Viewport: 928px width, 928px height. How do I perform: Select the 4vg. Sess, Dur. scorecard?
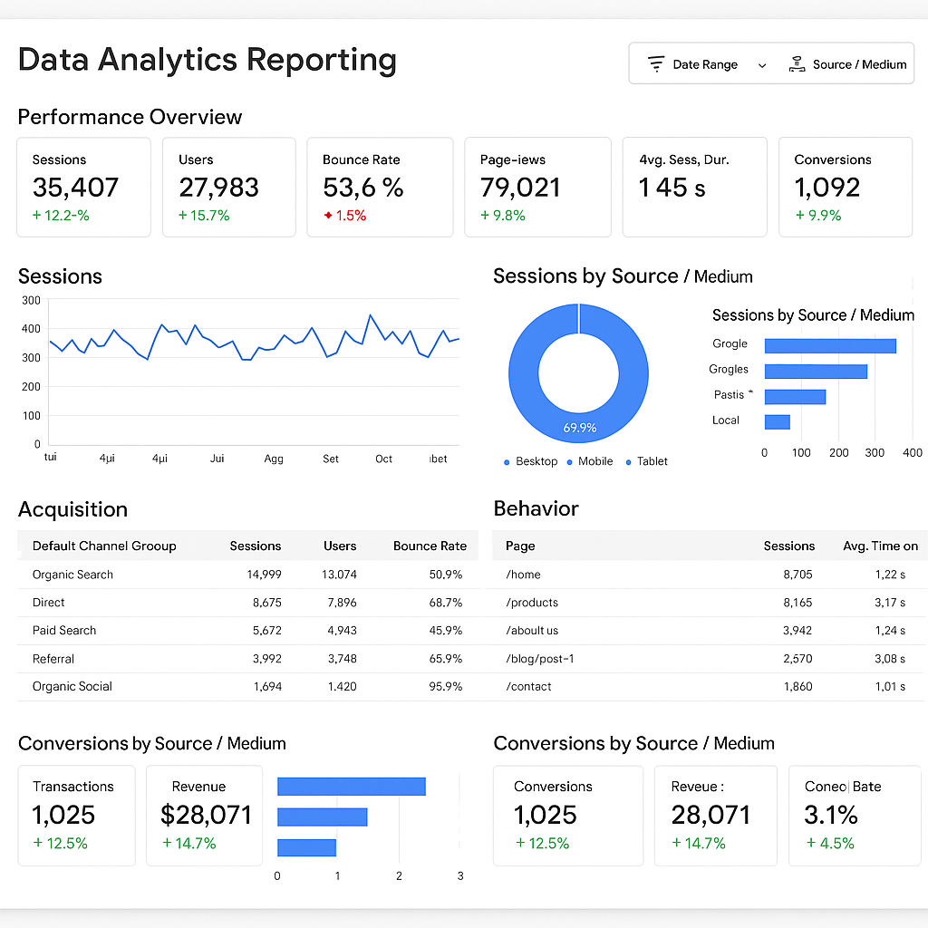[x=695, y=187]
